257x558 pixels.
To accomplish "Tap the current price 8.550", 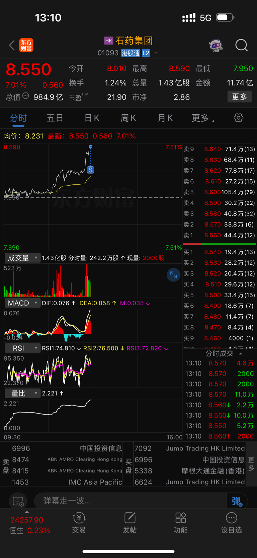I will point(28,70).
